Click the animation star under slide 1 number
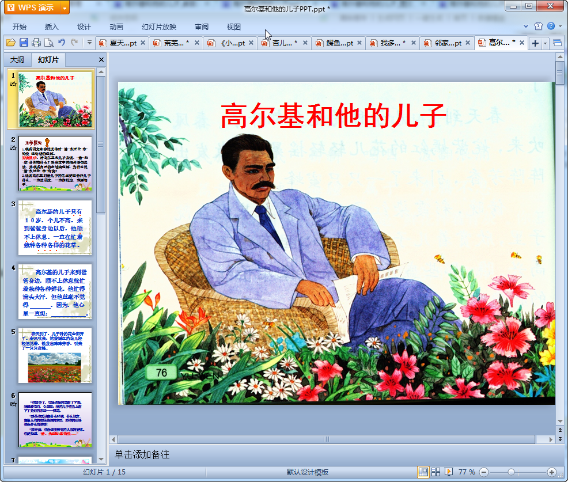The height and width of the screenshot is (482, 568). [13, 84]
